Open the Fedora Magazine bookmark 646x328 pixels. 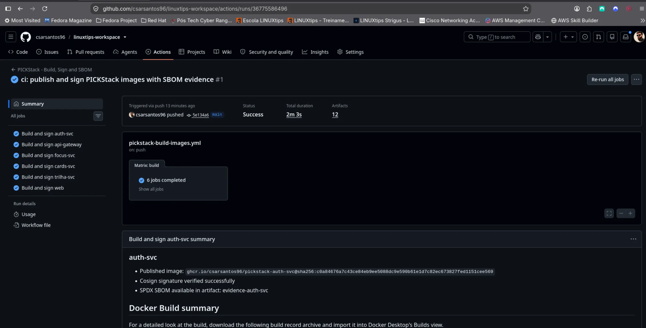tap(68, 20)
